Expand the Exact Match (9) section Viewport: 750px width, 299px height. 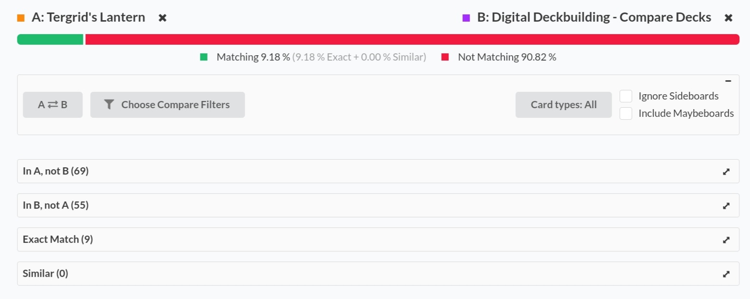pyautogui.click(x=58, y=239)
